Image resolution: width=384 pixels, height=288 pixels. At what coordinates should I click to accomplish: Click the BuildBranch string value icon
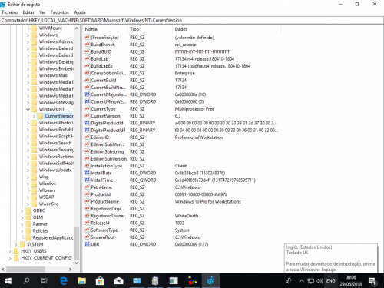[88, 45]
